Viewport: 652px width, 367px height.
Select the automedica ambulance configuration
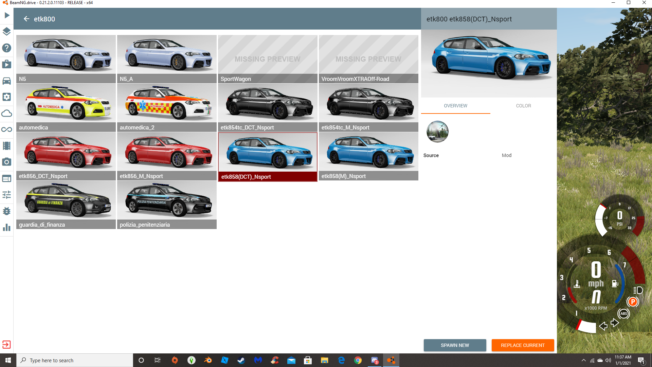pyautogui.click(x=66, y=108)
